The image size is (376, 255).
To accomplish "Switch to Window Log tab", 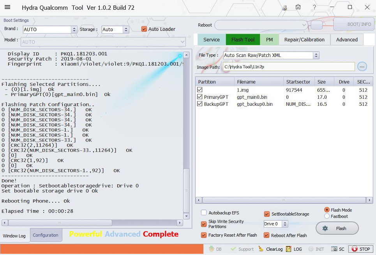I will 14,236.
